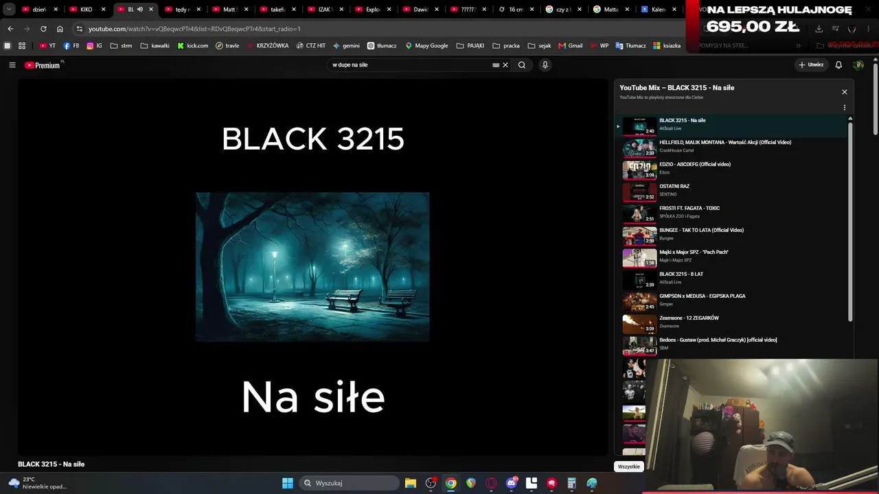Open Calculator from the taskbar
This screenshot has height=494, width=879.
pos(571,483)
